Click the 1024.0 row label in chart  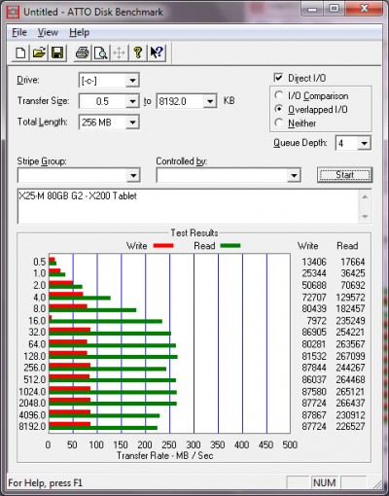[32, 392]
